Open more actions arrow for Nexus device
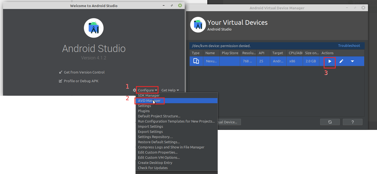 [352, 61]
